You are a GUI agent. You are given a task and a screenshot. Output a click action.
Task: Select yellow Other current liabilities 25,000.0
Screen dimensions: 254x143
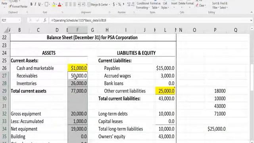tap(165, 91)
